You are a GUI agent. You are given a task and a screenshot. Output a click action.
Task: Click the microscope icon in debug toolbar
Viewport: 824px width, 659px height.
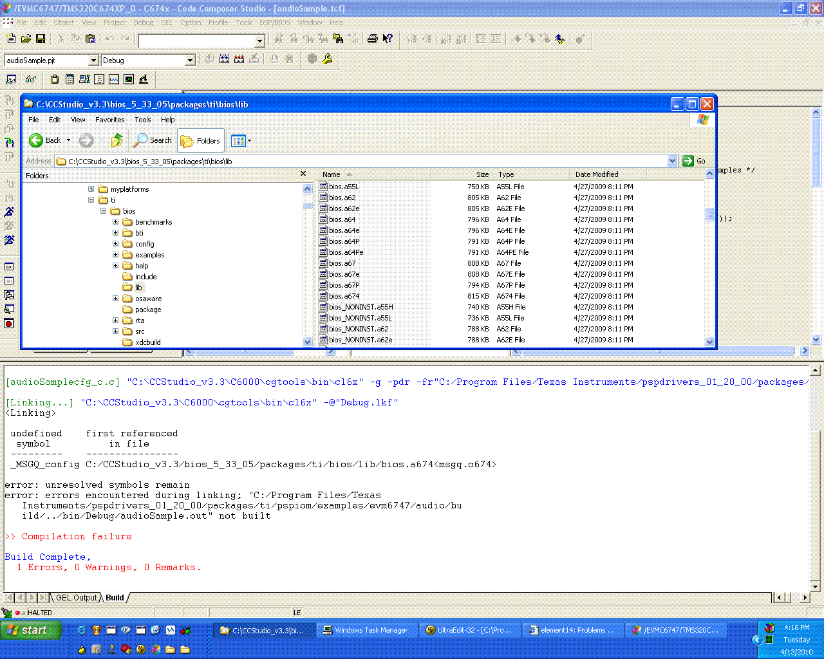(144, 79)
